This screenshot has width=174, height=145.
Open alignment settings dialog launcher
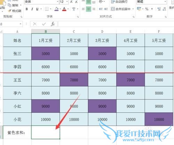coord(134,17)
